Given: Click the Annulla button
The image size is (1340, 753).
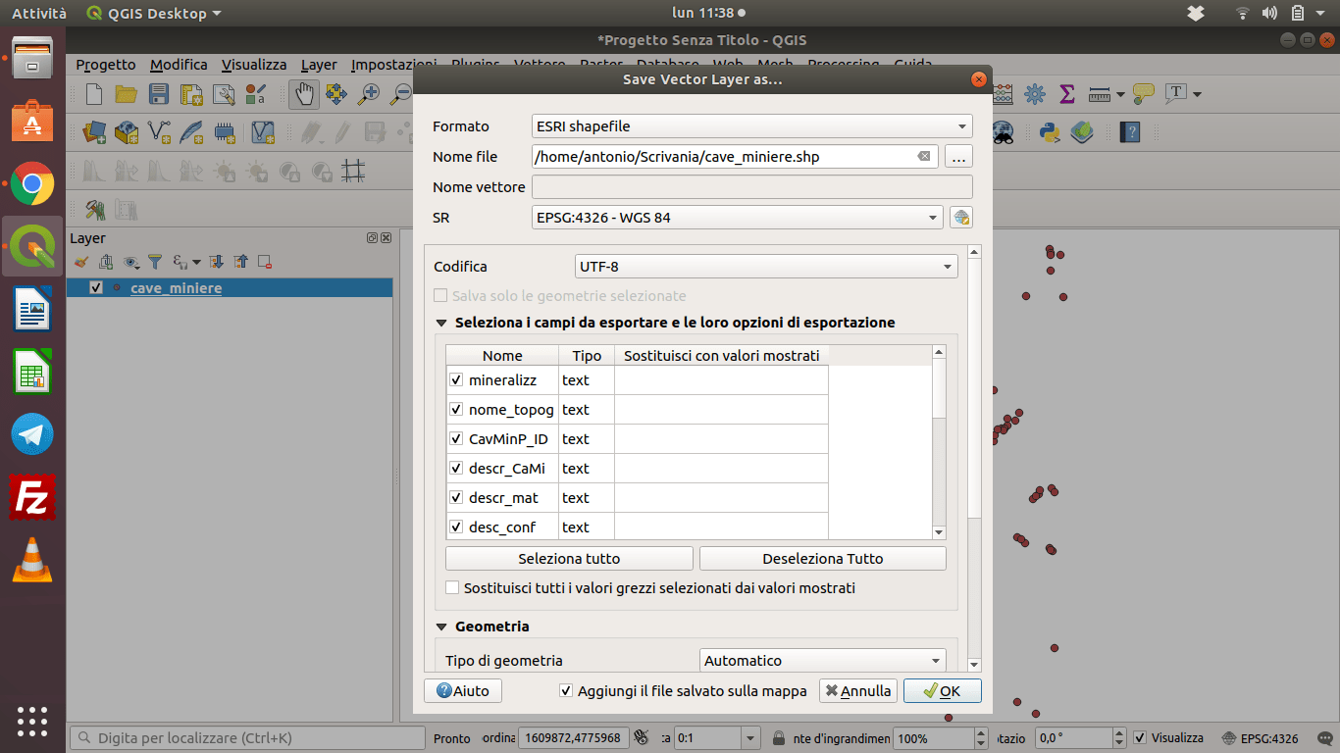Looking at the screenshot, I should pos(858,691).
